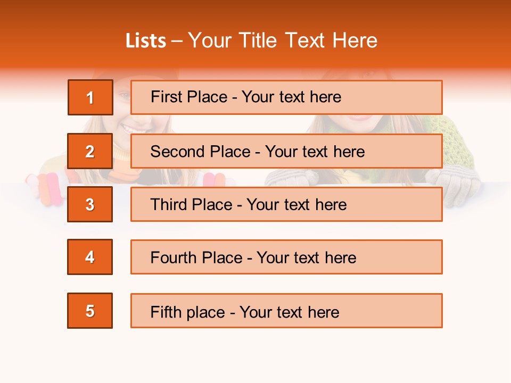The width and height of the screenshot is (511, 383).
Task: Pick the orange number 4 box
Action: click(x=90, y=257)
